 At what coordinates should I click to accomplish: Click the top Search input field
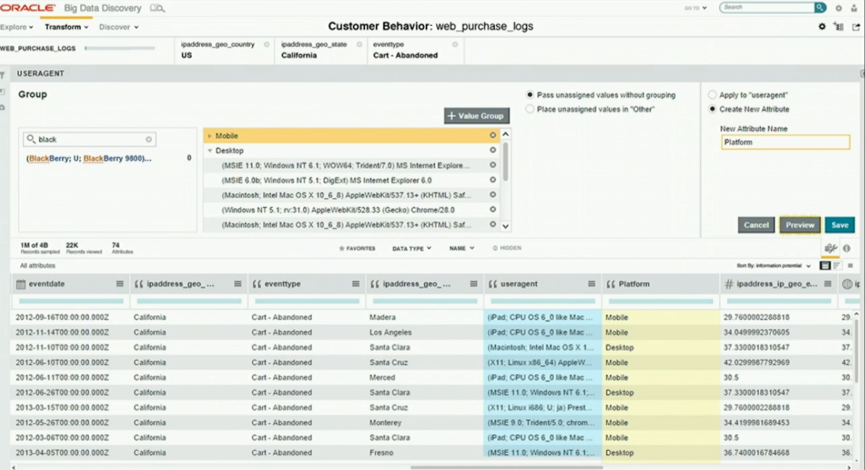click(x=768, y=8)
